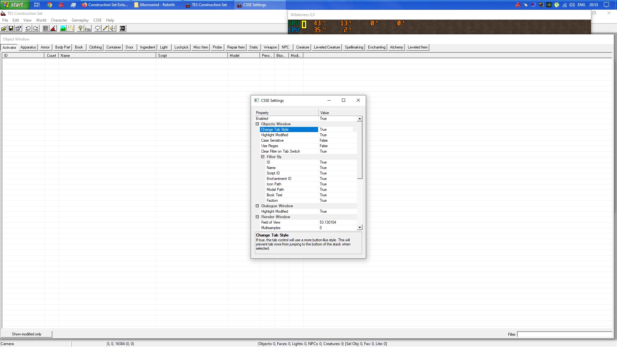Open script editor pencil icon
617x347 pixels.
click(105, 29)
